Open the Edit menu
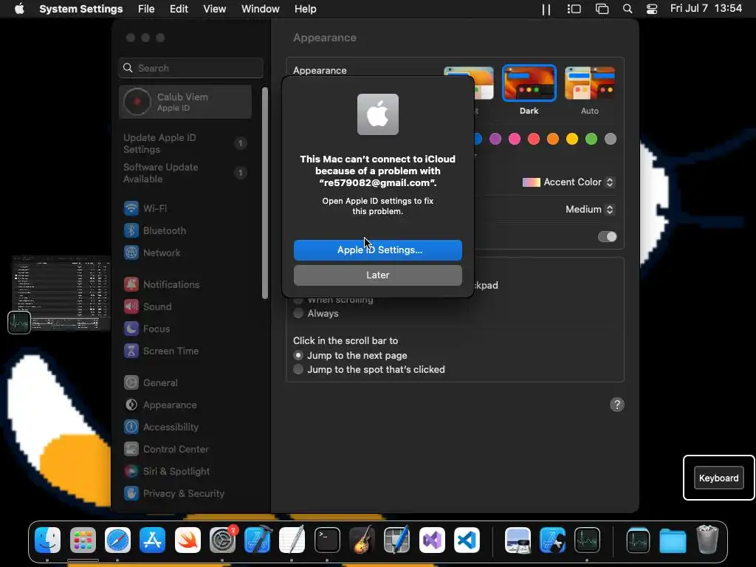The height and width of the screenshot is (567, 756). pos(179,9)
